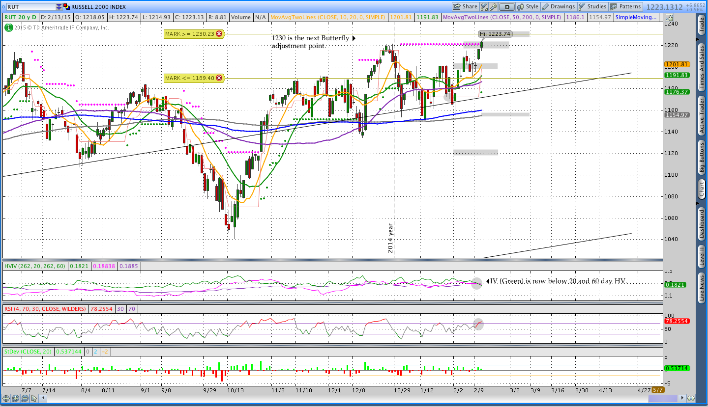Change the D daily timeframe button
Viewport: 708px width, 407px height.
point(507,7)
